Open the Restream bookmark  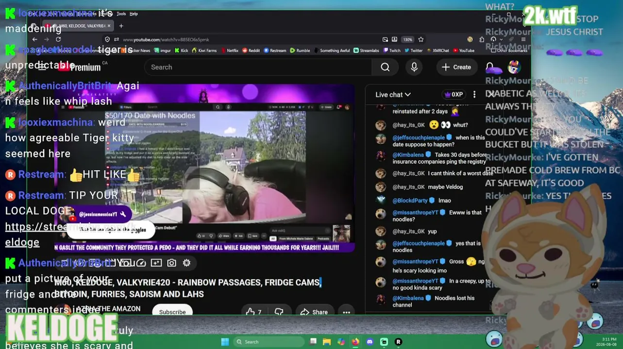point(275,50)
